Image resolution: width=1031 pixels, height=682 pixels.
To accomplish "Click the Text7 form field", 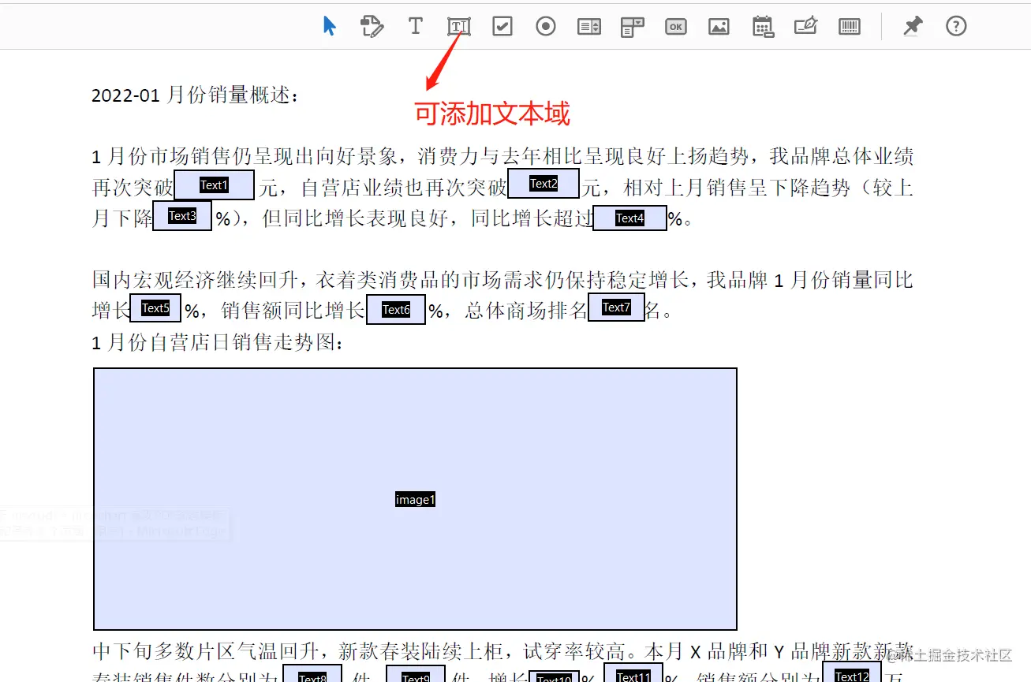I will pyautogui.click(x=617, y=307).
